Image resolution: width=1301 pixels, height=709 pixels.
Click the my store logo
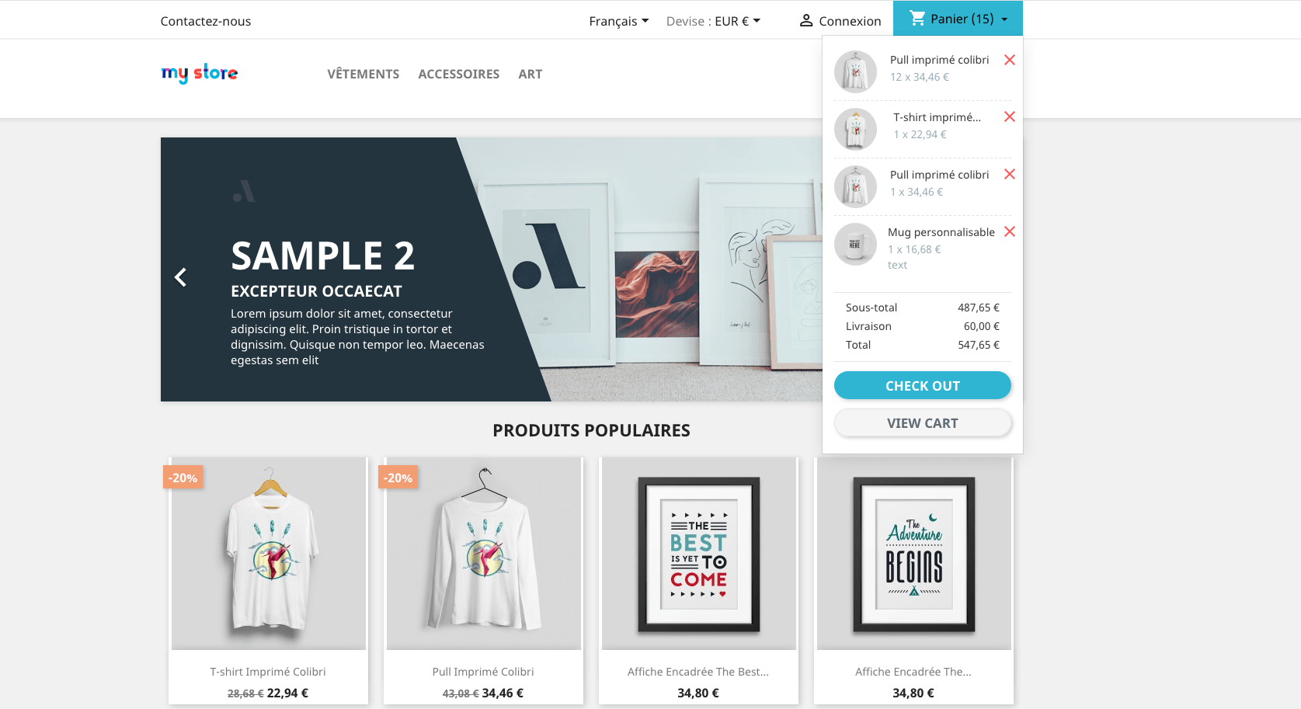[x=200, y=74]
